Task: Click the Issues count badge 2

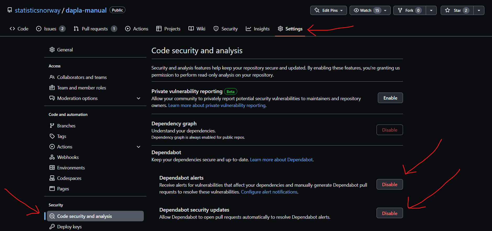Action: [x=62, y=29]
